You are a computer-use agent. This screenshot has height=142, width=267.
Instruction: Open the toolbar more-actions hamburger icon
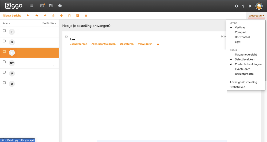pyautogui.click(x=86, y=16)
